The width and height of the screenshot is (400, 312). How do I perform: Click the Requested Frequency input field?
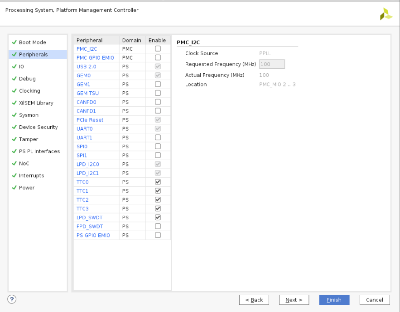click(x=272, y=64)
